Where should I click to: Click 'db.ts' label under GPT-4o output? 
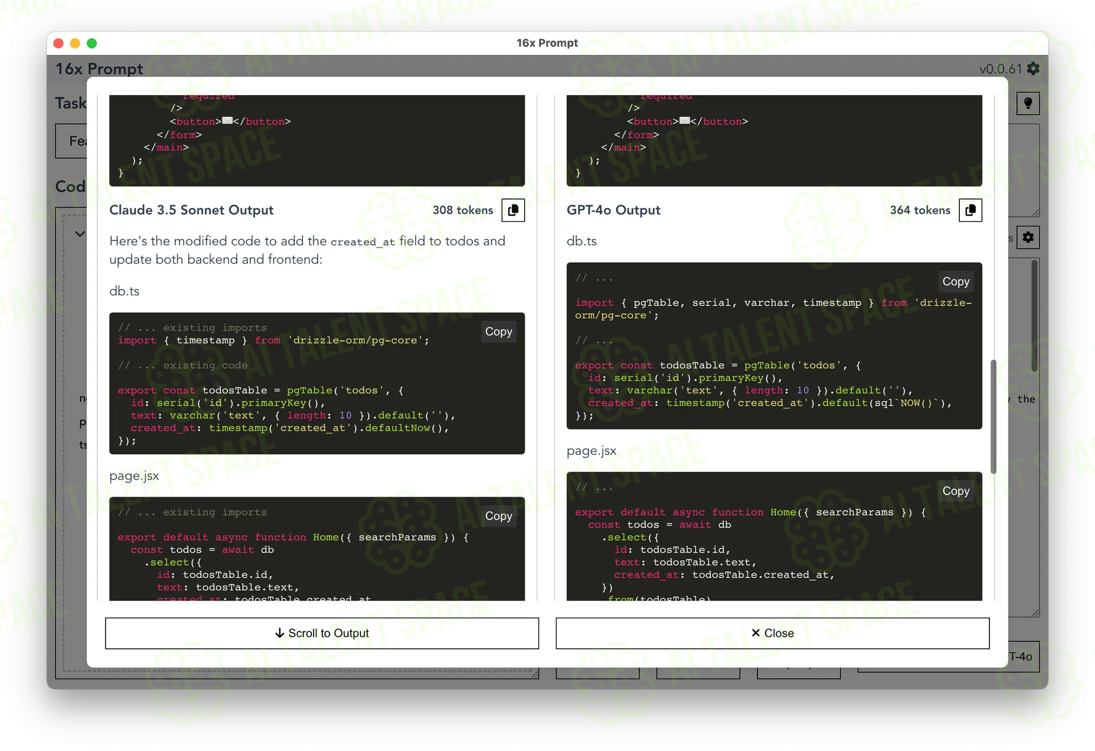click(582, 241)
